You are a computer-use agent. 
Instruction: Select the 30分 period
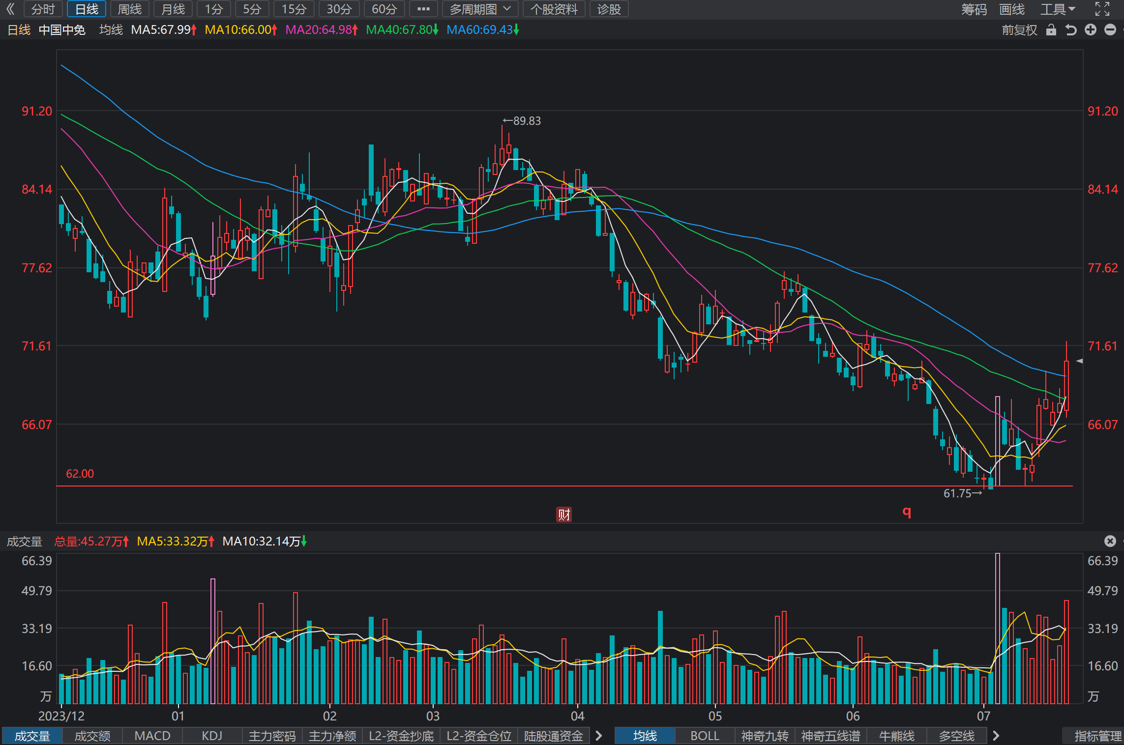339,9
